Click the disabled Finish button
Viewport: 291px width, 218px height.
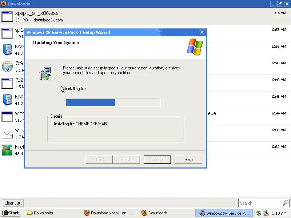(x=126, y=160)
